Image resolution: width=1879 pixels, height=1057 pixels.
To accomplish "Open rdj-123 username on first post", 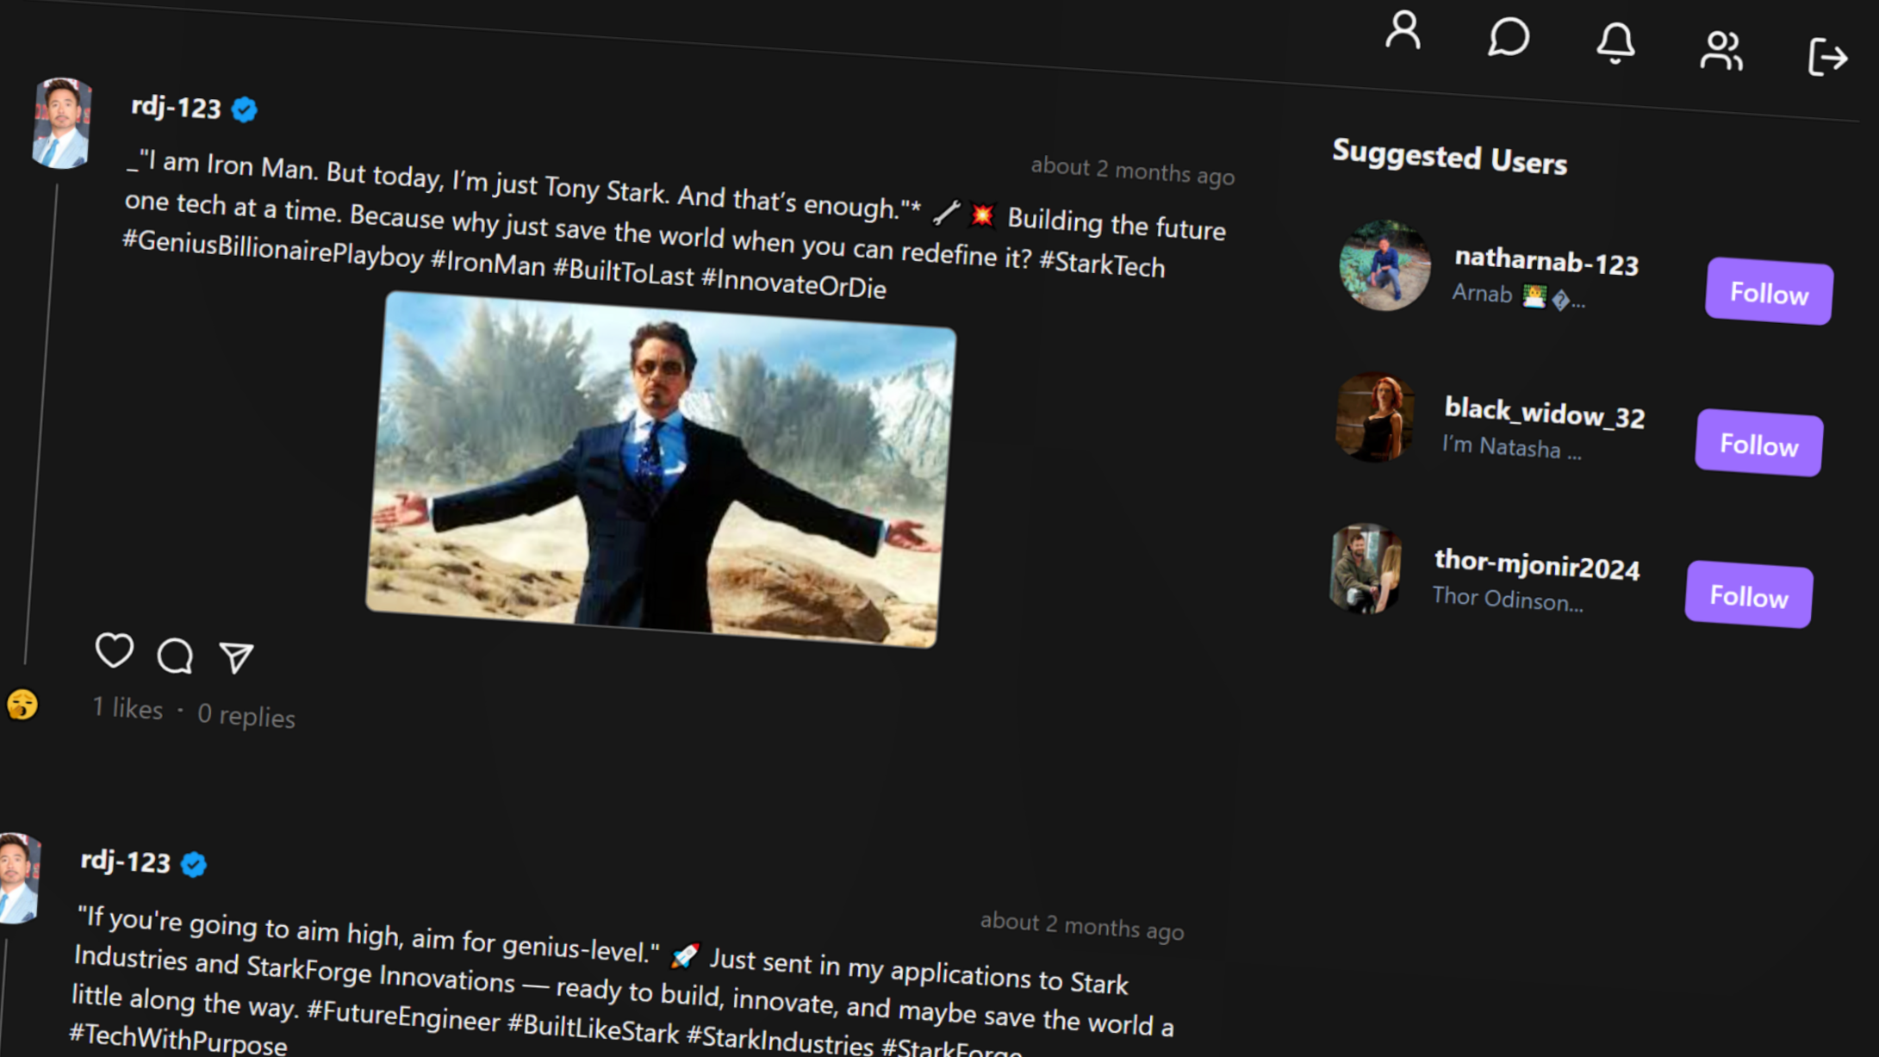I will pos(176,107).
